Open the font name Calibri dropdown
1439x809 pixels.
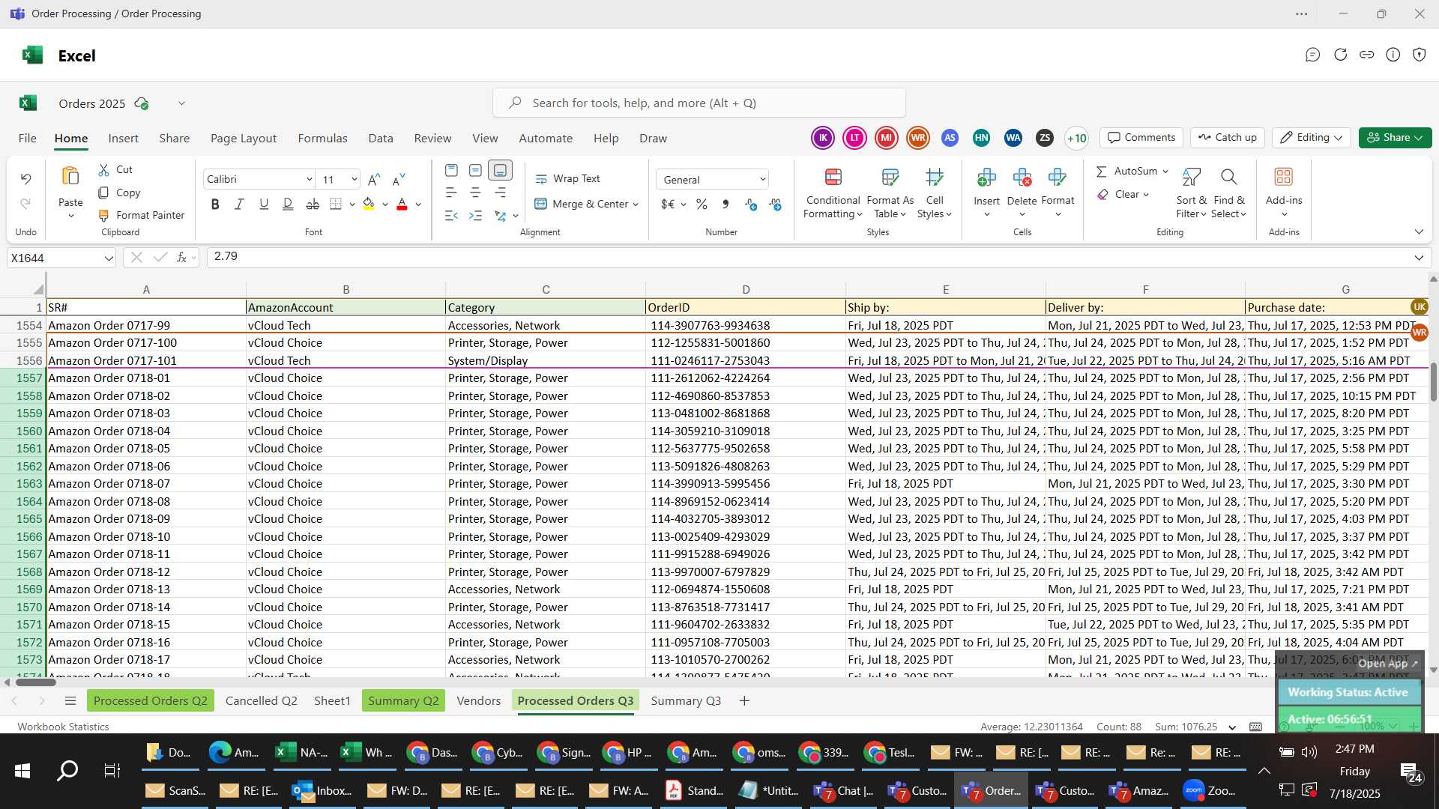[309, 180]
